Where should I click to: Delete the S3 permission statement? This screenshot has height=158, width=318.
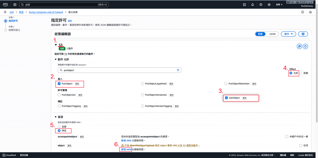pyautogui.click(x=306, y=46)
